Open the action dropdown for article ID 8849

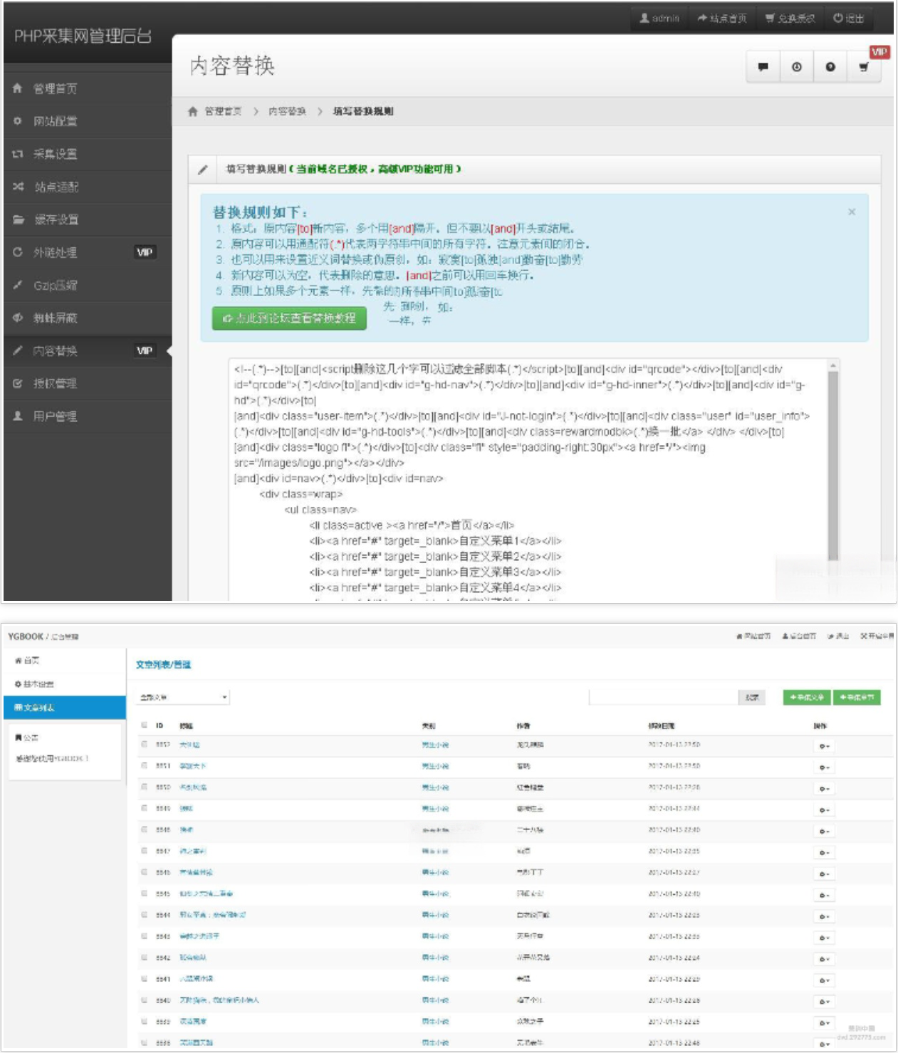click(824, 810)
